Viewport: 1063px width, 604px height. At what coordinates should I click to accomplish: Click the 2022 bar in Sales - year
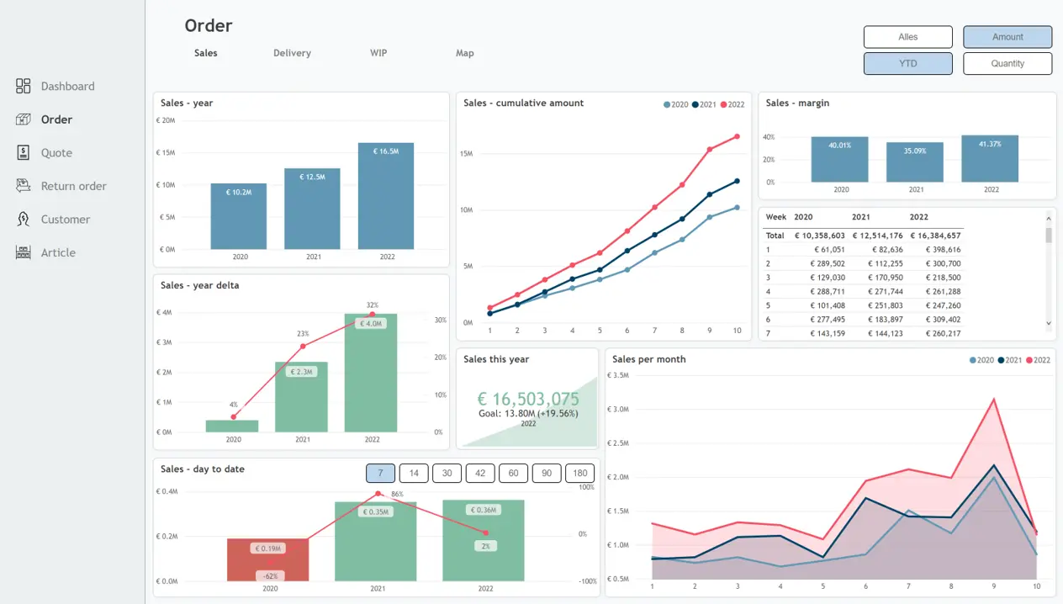click(386, 196)
